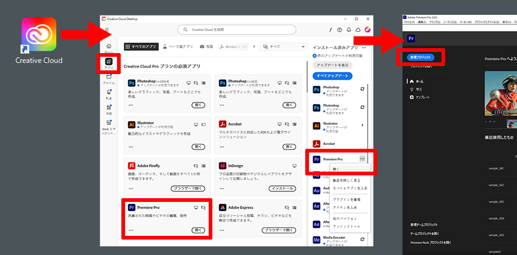Open the ファイル (Files) sidebar icon
Screen dimensions: 517x255
(109, 77)
